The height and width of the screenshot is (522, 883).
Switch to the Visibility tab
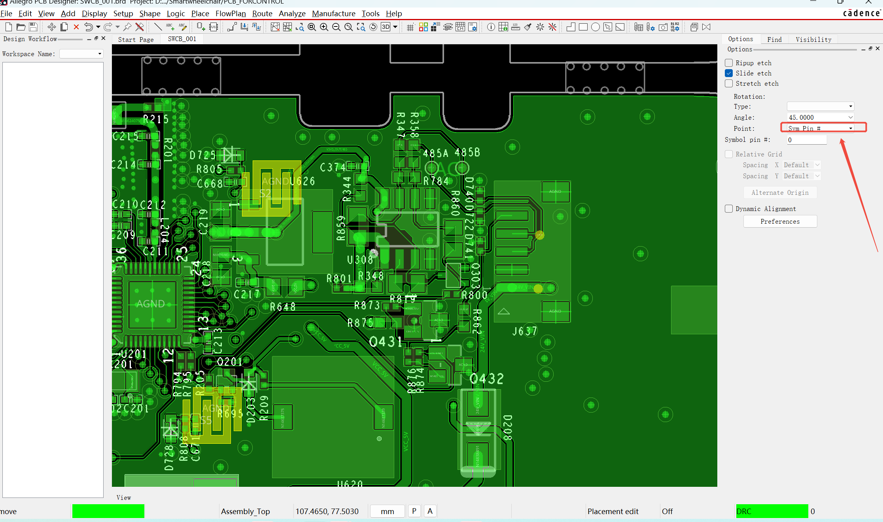click(x=813, y=40)
